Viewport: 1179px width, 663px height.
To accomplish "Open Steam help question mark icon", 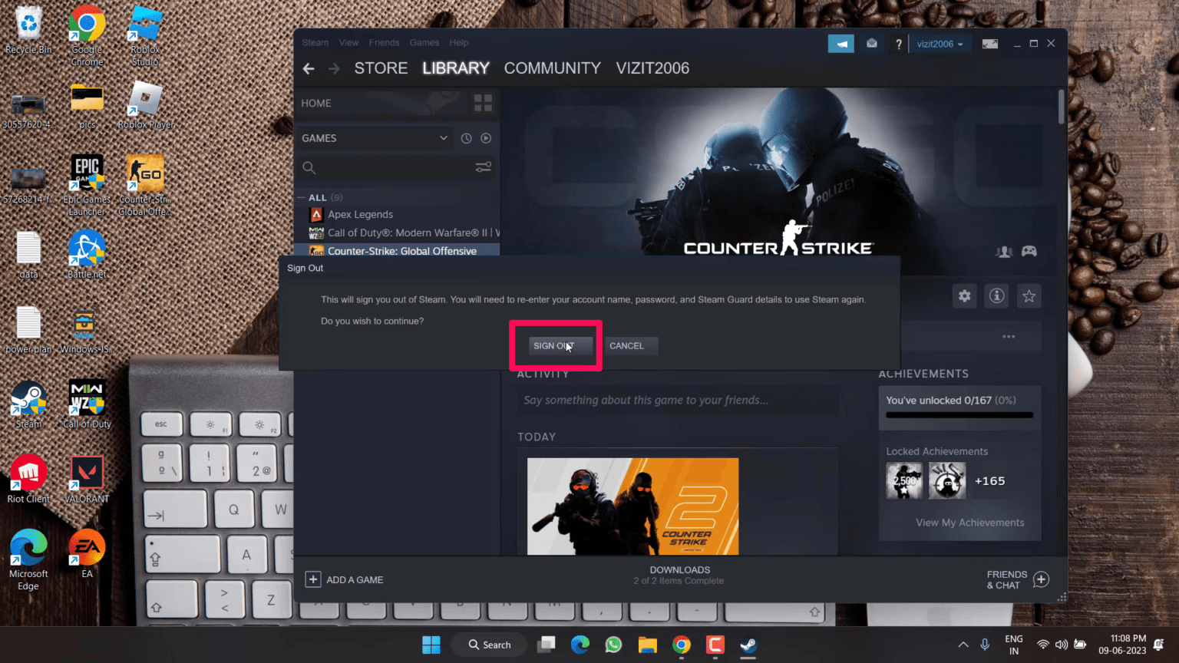I will point(899,45).
